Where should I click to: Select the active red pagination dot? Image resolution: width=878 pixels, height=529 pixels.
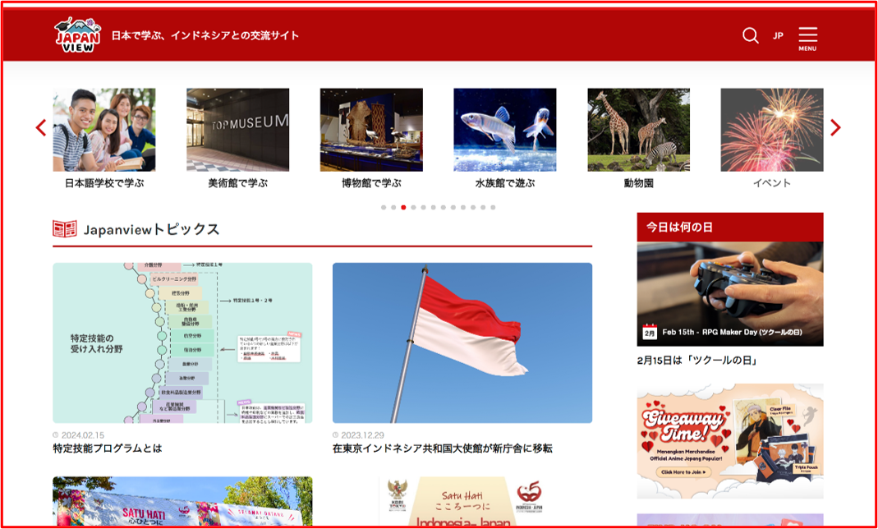point(403,208)
